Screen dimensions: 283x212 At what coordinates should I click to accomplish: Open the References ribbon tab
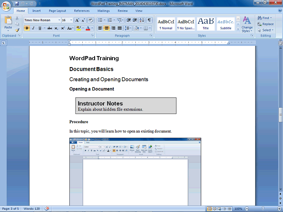[x=82, y=11]
